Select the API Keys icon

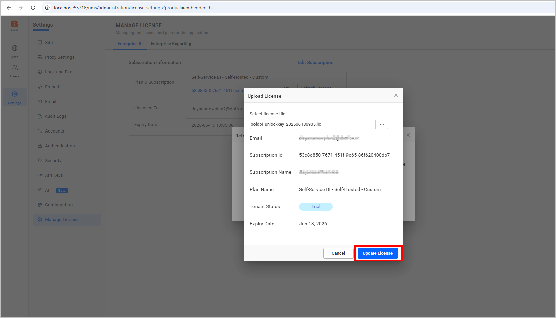click(x=40, y=175)
